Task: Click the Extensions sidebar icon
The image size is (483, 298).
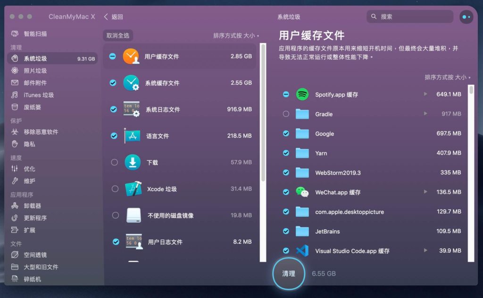Action: coord(15,230)
